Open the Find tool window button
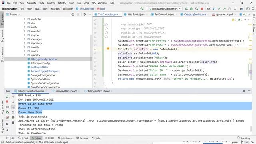 click(23, 138)
